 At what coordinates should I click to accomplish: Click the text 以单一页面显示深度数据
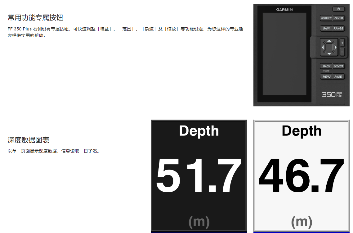point(32,151)
